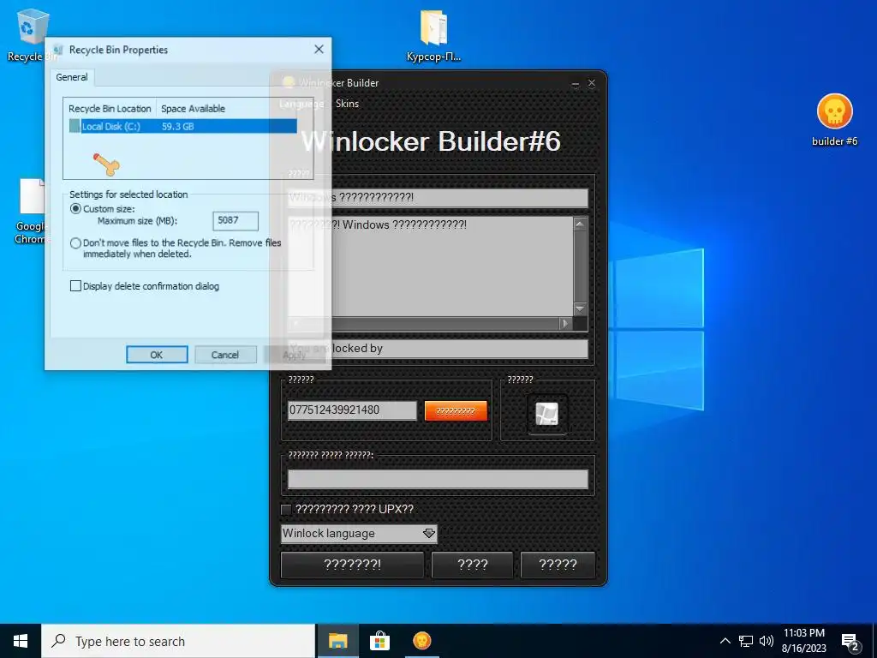This screenshot has height=658, width=877.
Task: Click the Local Disk (C:) drive icon
Action: (75, 126)
